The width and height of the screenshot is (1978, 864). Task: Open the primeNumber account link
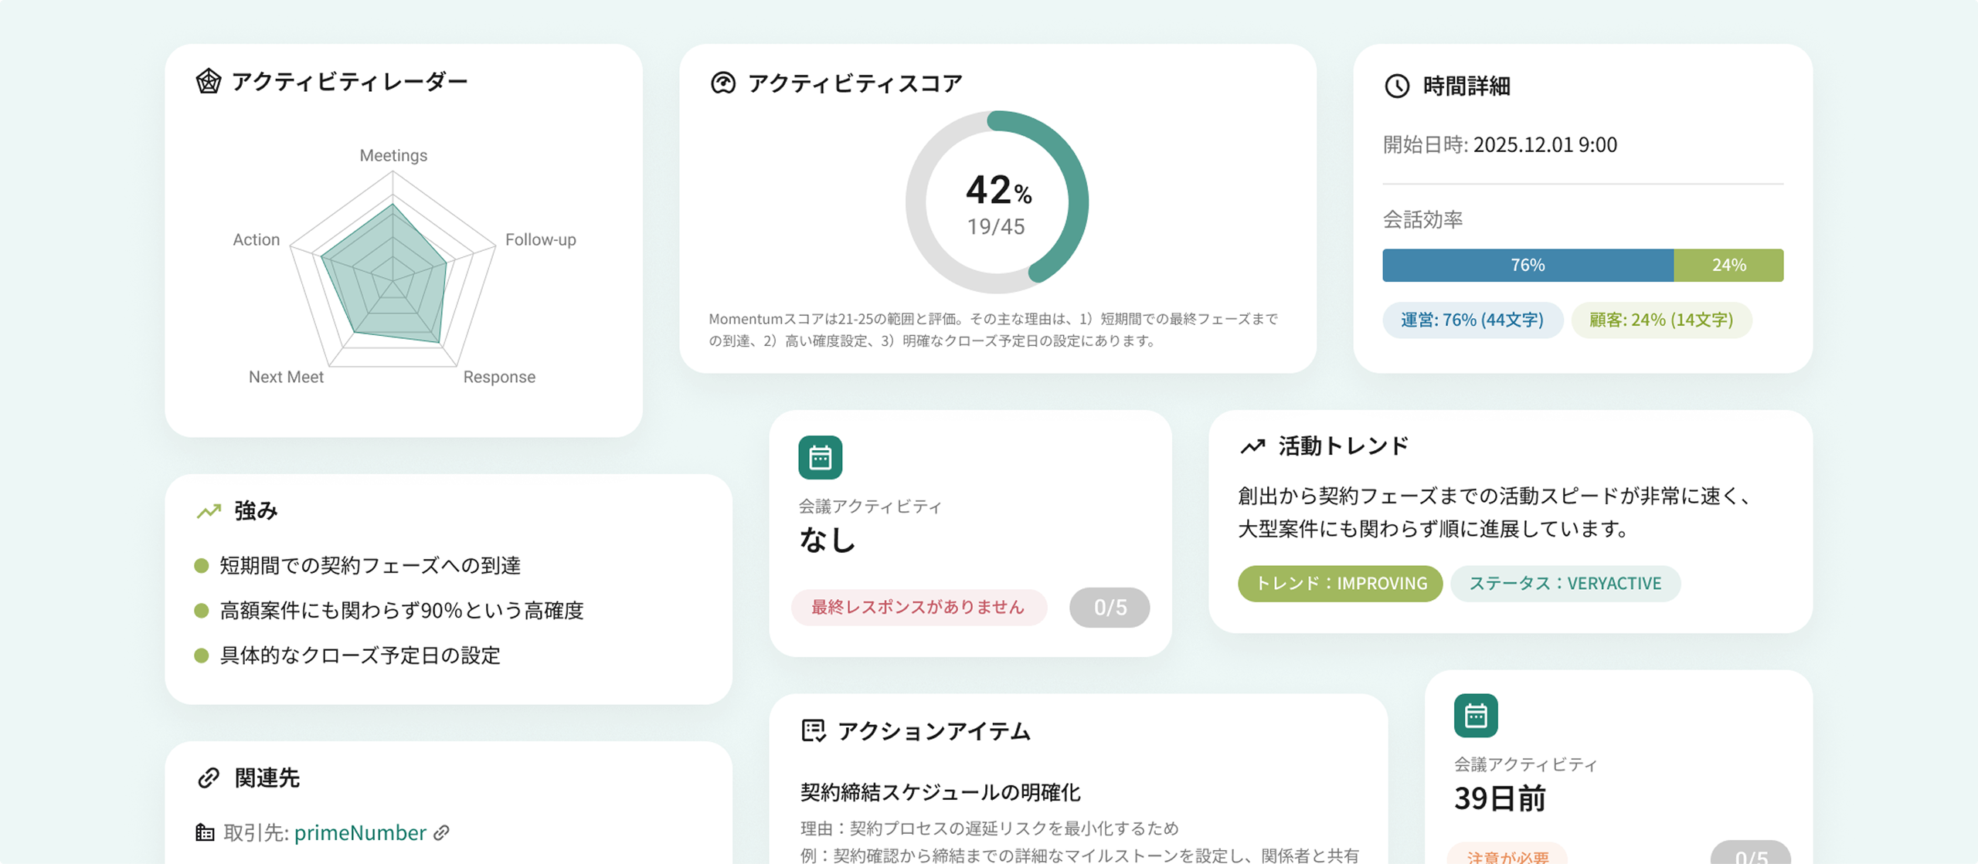[360, 833]
